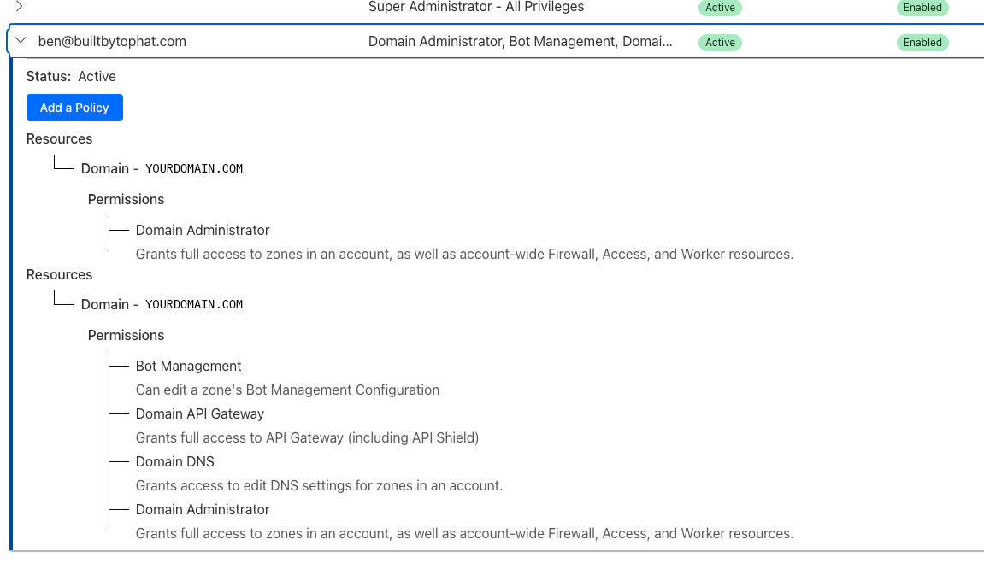Select Domain Administrator under the first policy

(x=203, y=230)
